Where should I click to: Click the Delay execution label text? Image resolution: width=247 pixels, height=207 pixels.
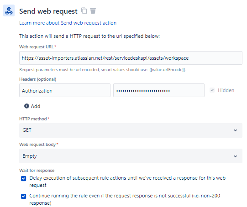tap(127, 181)
